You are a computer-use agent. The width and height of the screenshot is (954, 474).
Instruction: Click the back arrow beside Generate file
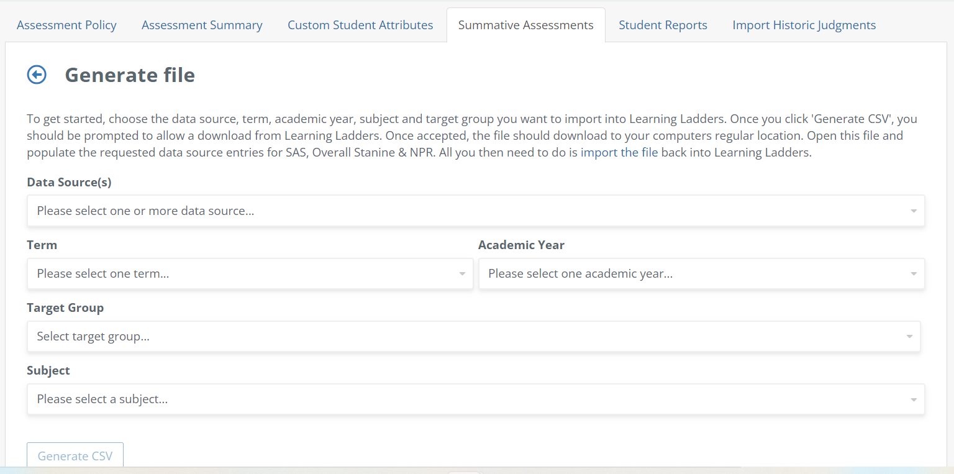point(37,75)
